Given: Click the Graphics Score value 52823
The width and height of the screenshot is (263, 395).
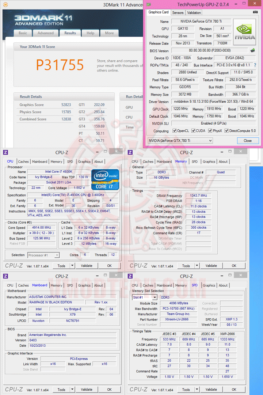Looking at the screenshot, I should (66, 105).
